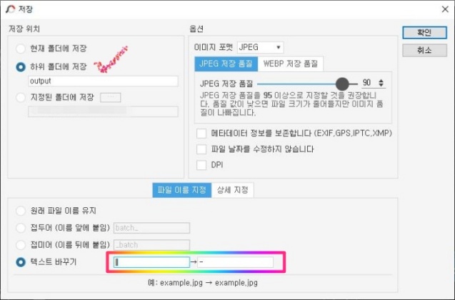Viewport: 455px width, 300px height.
Task: Click the app logo icon in title bar
Action: (10, 9)
